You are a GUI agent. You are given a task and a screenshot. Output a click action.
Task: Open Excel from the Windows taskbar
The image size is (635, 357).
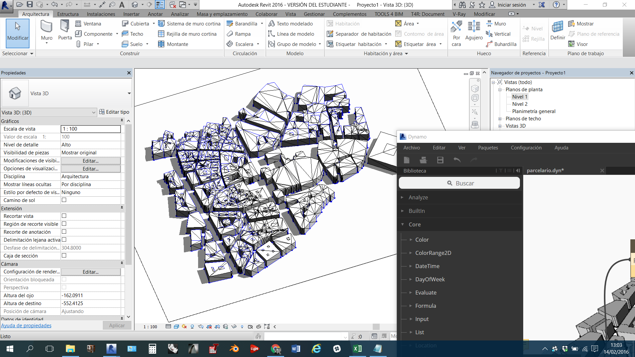(357, 349)
